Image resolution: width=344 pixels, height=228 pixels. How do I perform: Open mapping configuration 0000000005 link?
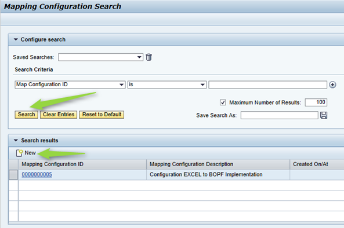coord(37,175)
